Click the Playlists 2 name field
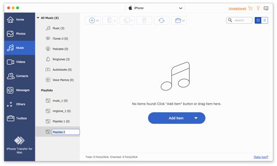 [66, 132]
